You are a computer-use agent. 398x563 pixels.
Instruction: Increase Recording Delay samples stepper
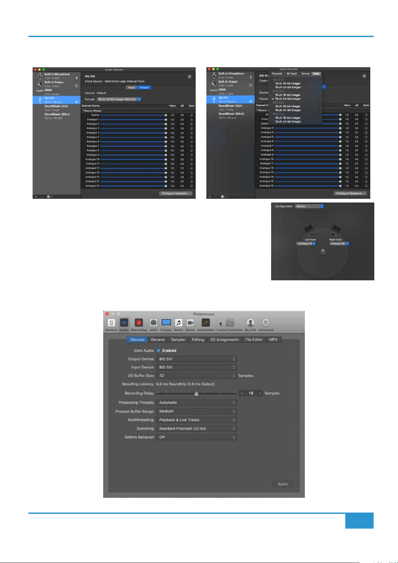click(x=260, y=393)
